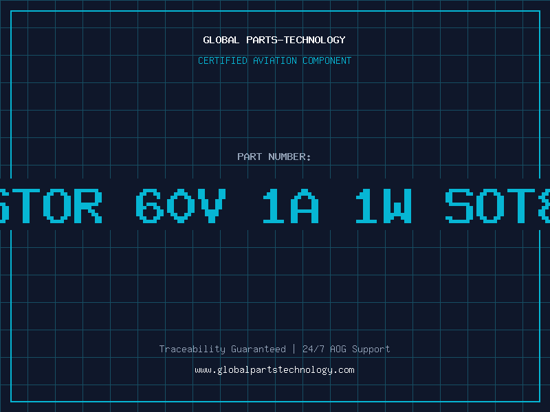Click the 'PART NUMBER:' label
550x412 pixels.
click(274, 157)
